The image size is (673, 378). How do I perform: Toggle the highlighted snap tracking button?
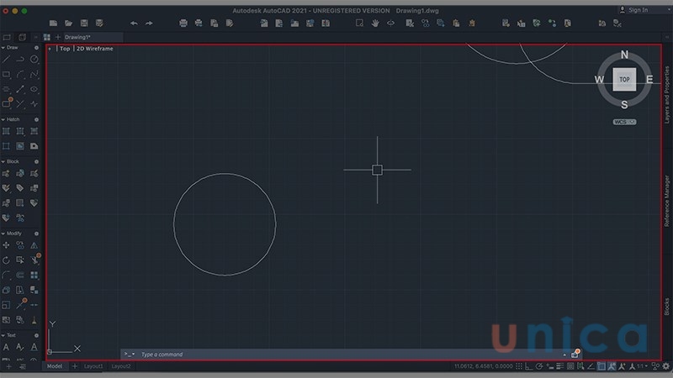tap(612, 366)
